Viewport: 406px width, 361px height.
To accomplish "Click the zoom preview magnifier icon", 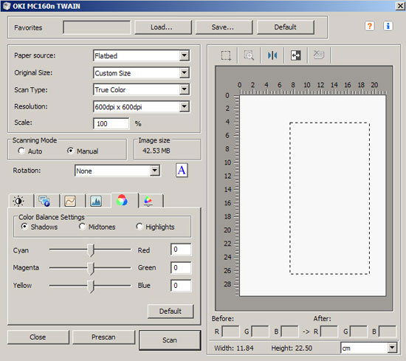I will (249, 55).
